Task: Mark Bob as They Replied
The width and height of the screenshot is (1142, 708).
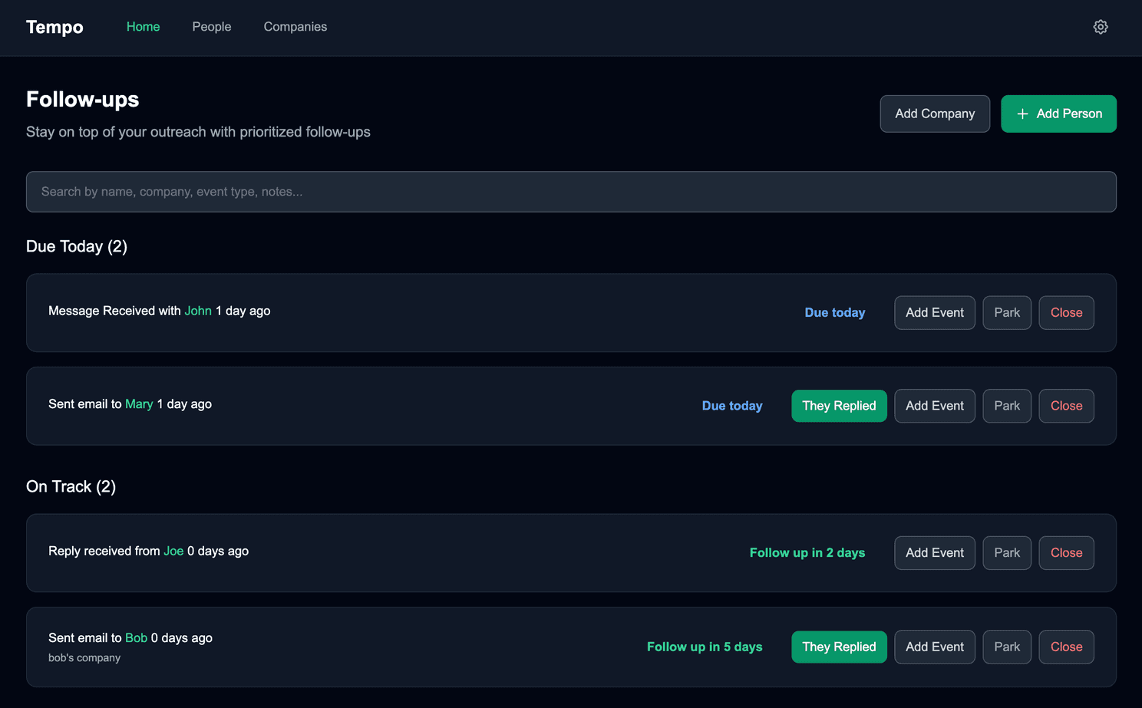Action: point(838,647)
